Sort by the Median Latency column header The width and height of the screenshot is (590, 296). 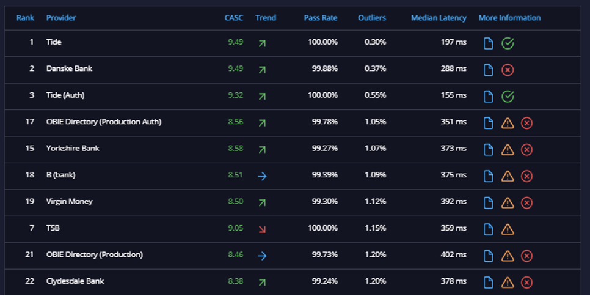pos(439,18)
